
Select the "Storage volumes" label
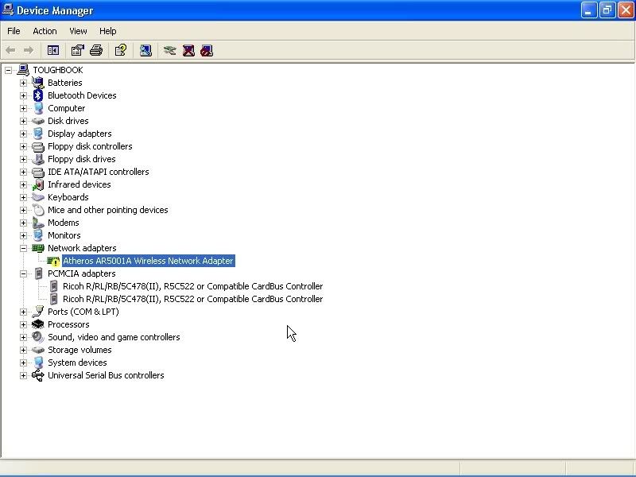(79, 350)
